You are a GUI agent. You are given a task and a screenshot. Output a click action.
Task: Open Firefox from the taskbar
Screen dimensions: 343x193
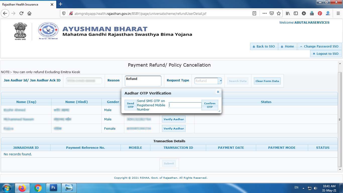point(22,188)
